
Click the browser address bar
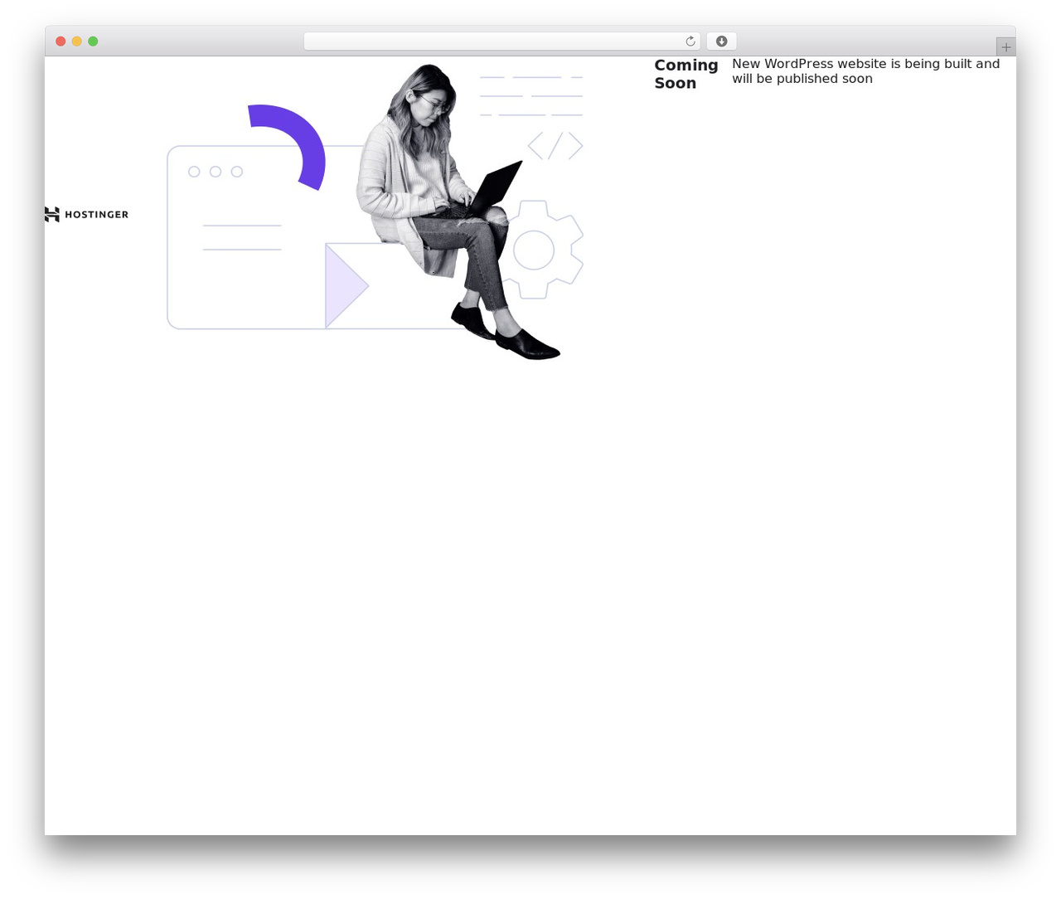[501, 41]
